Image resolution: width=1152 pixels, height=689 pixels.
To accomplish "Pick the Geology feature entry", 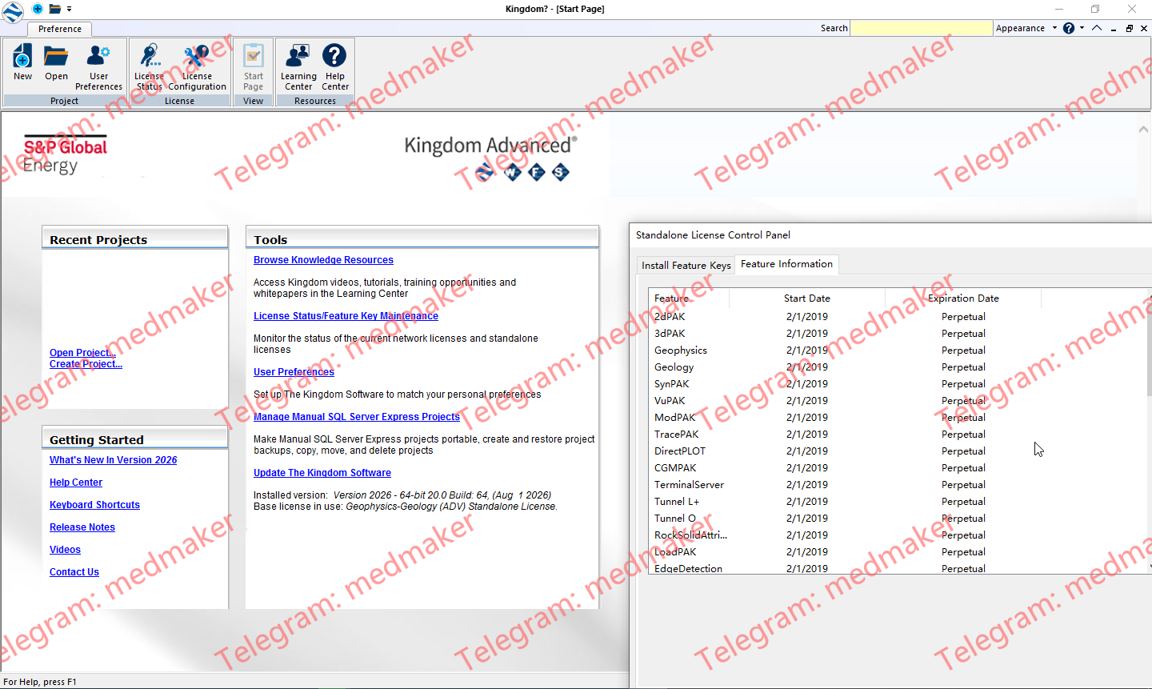I will click(674, 367).
